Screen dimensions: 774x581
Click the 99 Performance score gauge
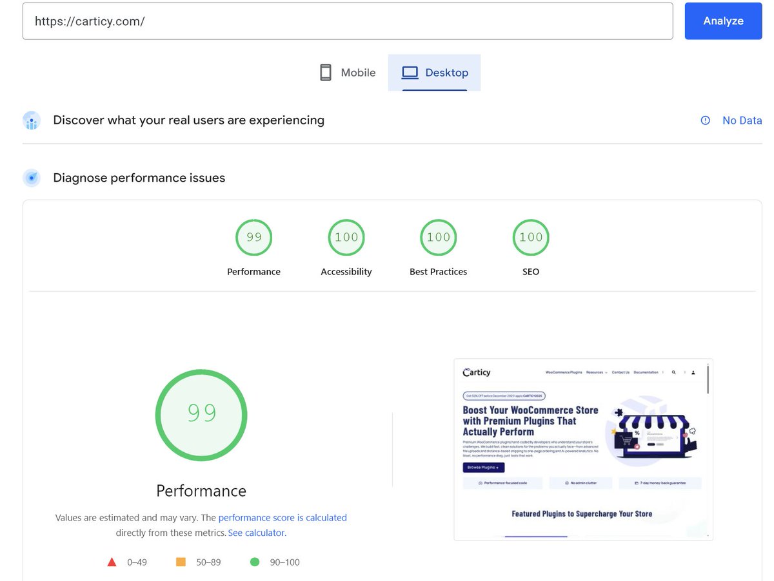point(201,415)
